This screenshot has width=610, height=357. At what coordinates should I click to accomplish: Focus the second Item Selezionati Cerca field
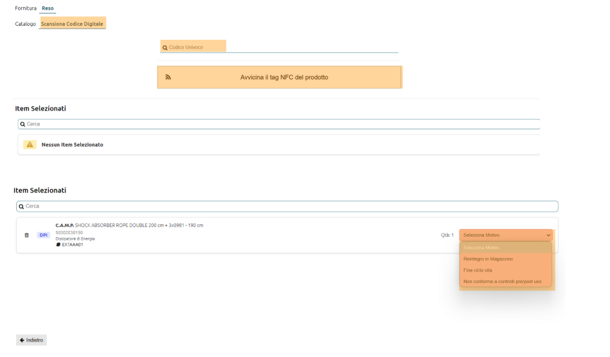(x=287, y=206)
